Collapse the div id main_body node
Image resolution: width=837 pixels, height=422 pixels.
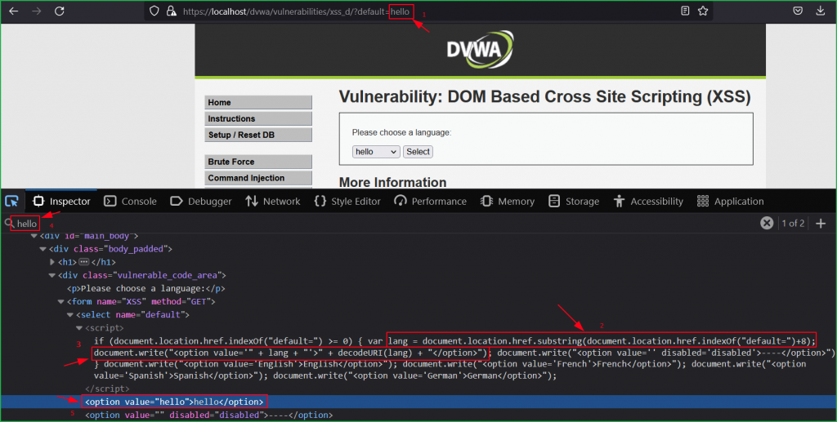point(34,236)
